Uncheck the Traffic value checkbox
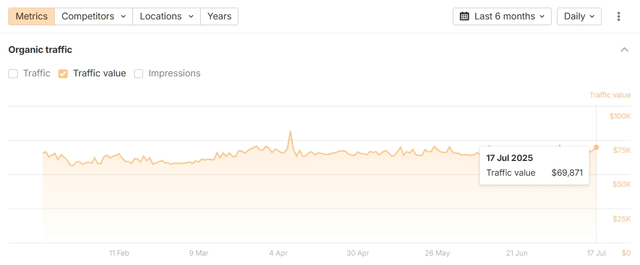The height and width of the screenshot is (265, 640). click(x=63, y=74)
